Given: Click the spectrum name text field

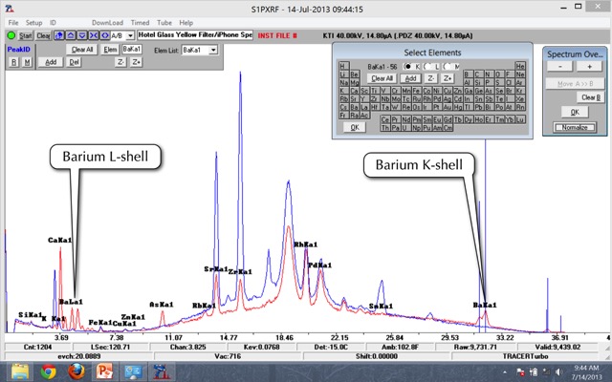Looking at the screenshot, I should tap(191, 34).
